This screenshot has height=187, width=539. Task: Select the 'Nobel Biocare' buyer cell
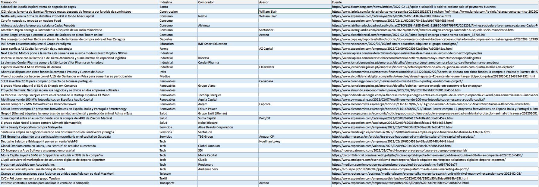(228, 123)
